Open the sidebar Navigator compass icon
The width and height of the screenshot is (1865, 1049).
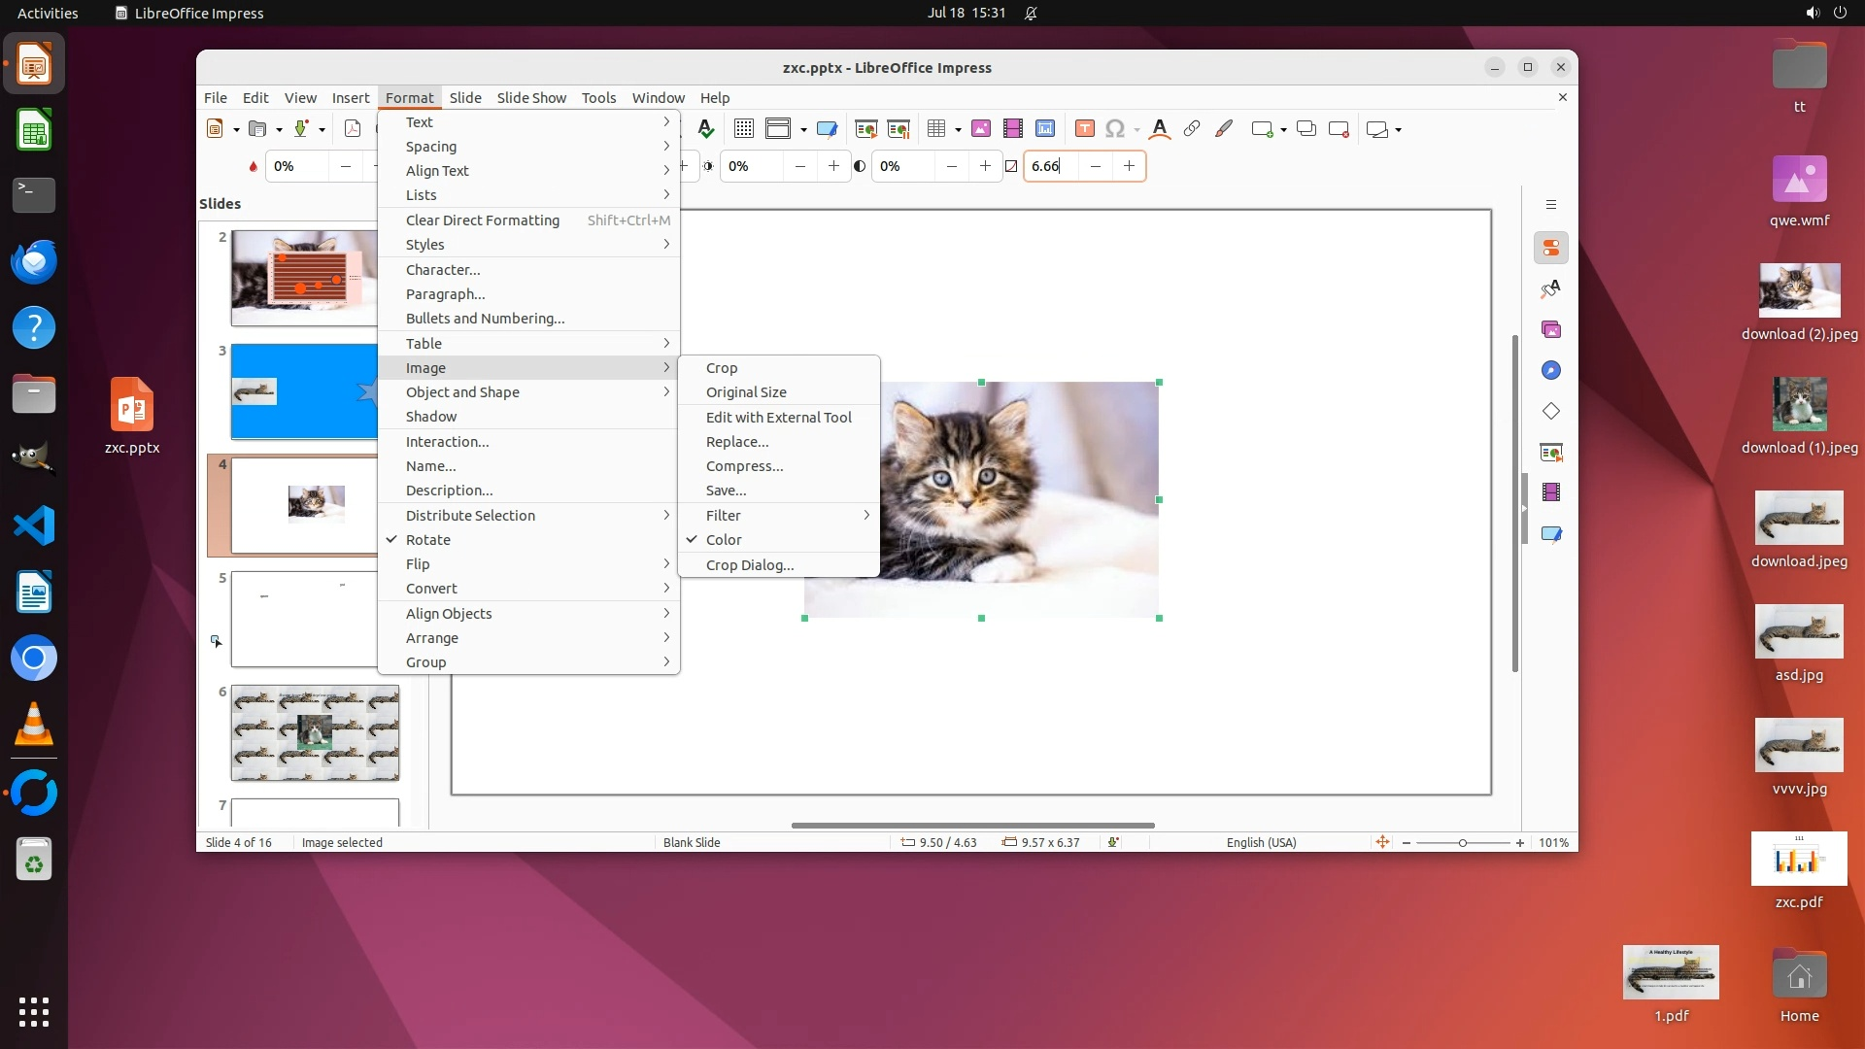[x=1551, y=371]
